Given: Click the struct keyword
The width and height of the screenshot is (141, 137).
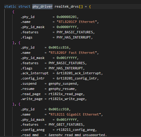Looking at the screenshot, I should point(24,6).
